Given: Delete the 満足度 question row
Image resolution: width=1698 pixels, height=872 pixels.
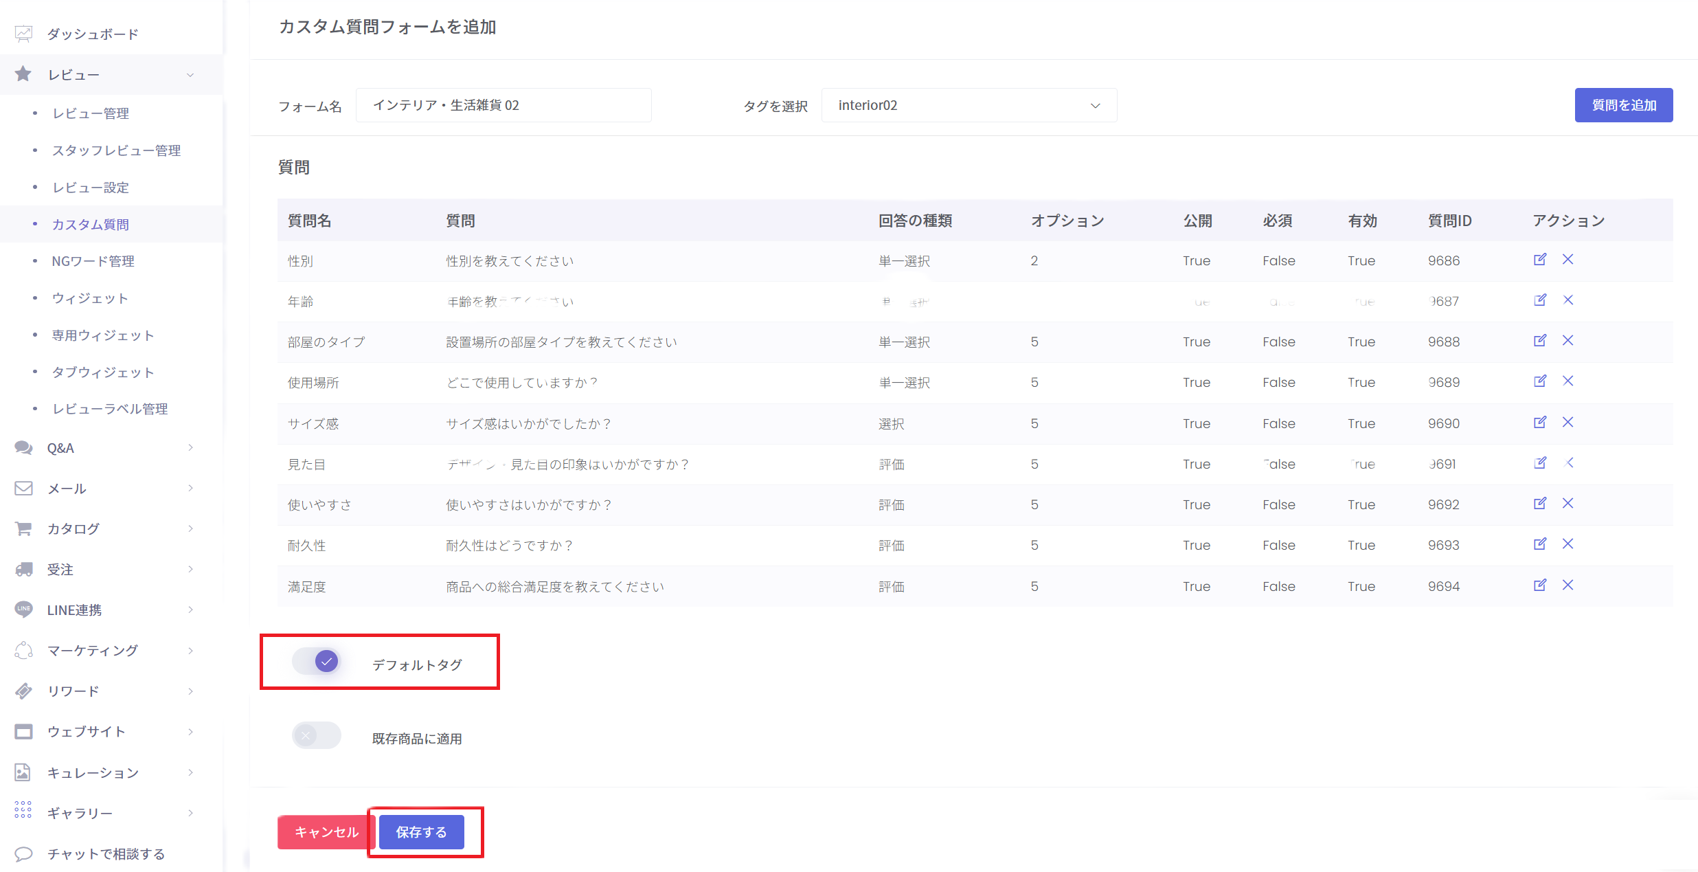Looking at the screenshot, I should (x=1567, y=585).
